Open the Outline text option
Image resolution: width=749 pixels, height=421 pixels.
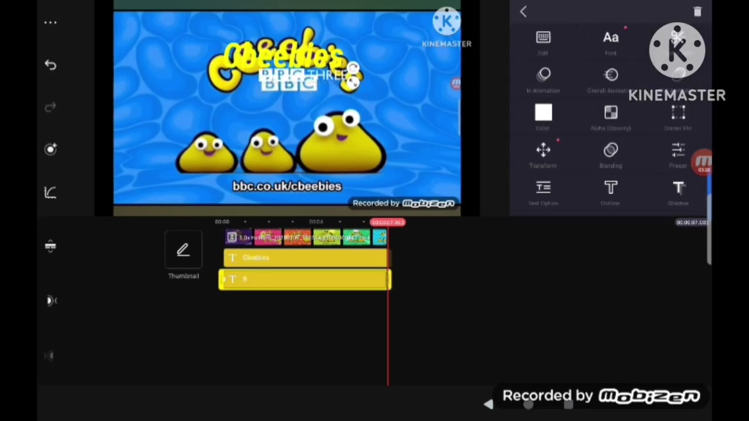tap(611, 193)
